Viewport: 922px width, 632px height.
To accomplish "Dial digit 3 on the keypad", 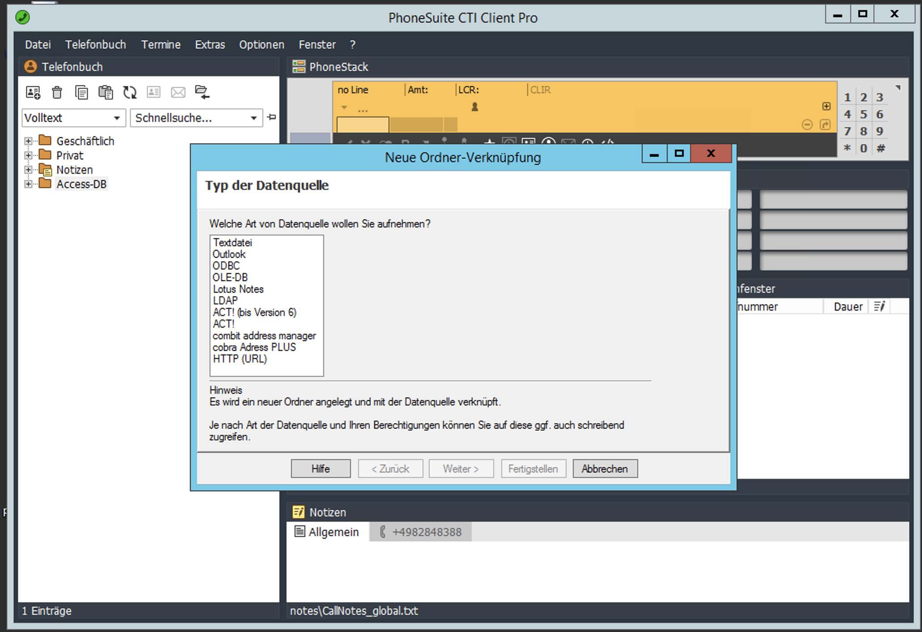I will click(x=879, y=97).
